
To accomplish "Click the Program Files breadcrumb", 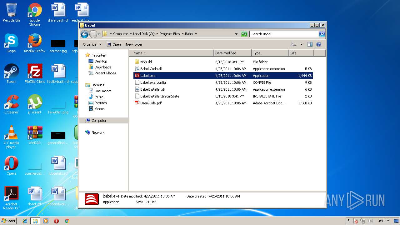I will pyautogui.click(x=170, y=34).
